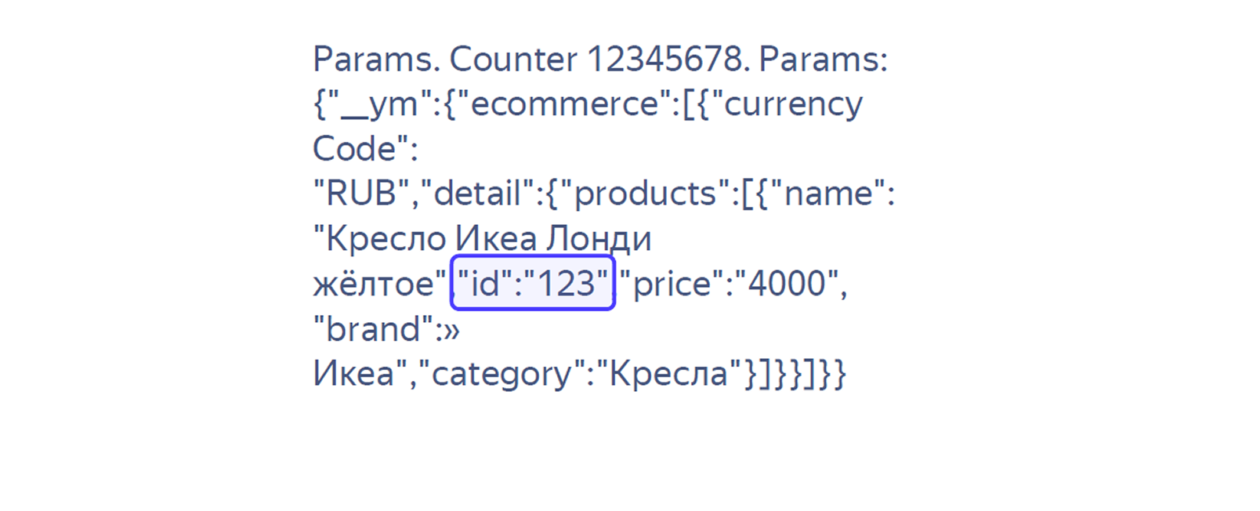Select the "RUB" currency value
Image resolution: width=1260 pixels, height=511 pixels.
tap(361, 193)
